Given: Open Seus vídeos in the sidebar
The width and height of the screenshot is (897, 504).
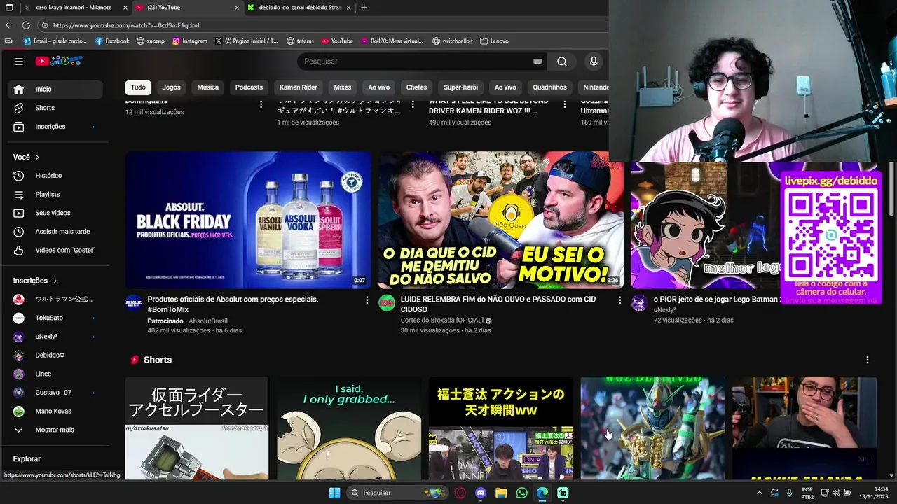Looking at the screenshot, I should pos(55,213).
